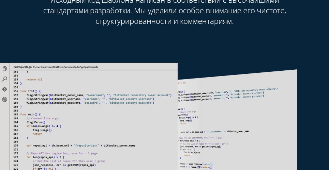The width and height of the screenshot is (329, 170).
Task: Click the file path C:\Users\morrison\OneDrive breadcrumb
Action: coord(65,67)
